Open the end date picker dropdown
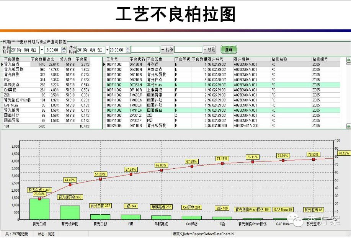This screenshot has width=351, height=238. click(x=107, y=50)
